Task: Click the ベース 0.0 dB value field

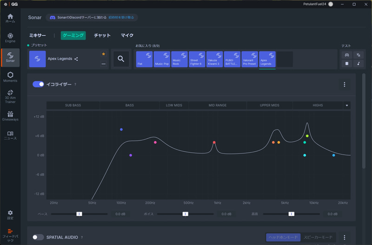Action: (120, 214)
